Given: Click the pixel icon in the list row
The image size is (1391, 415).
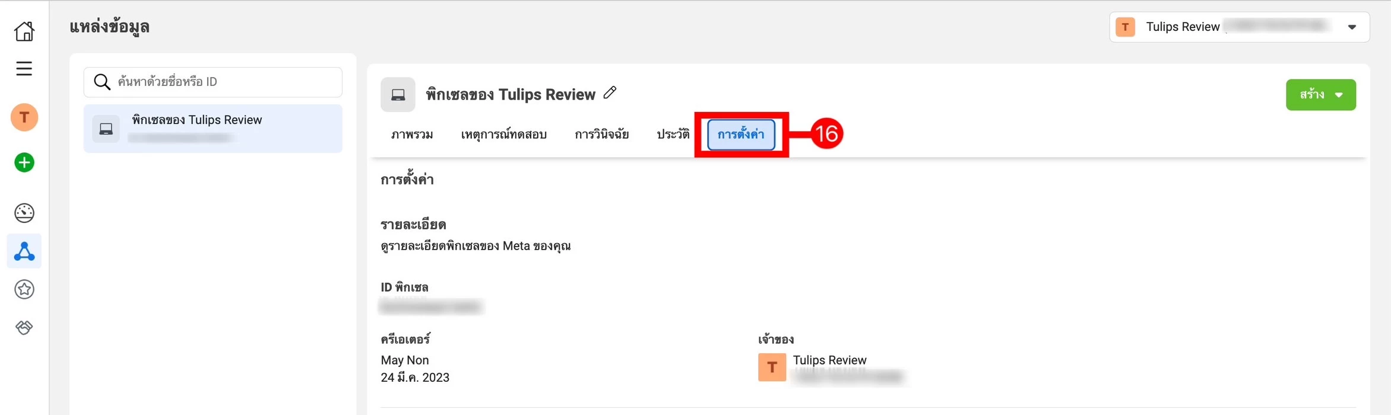Looking at the screenshot, I should tap(106, 129).
